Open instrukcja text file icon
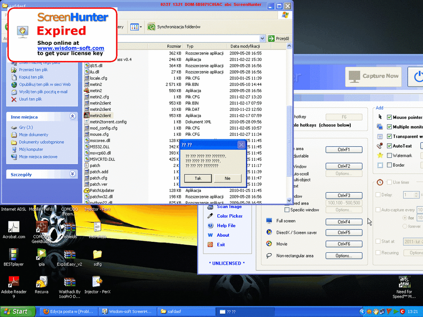The height and width of the screenshot is (317, 423). click(x=97, y=227)
